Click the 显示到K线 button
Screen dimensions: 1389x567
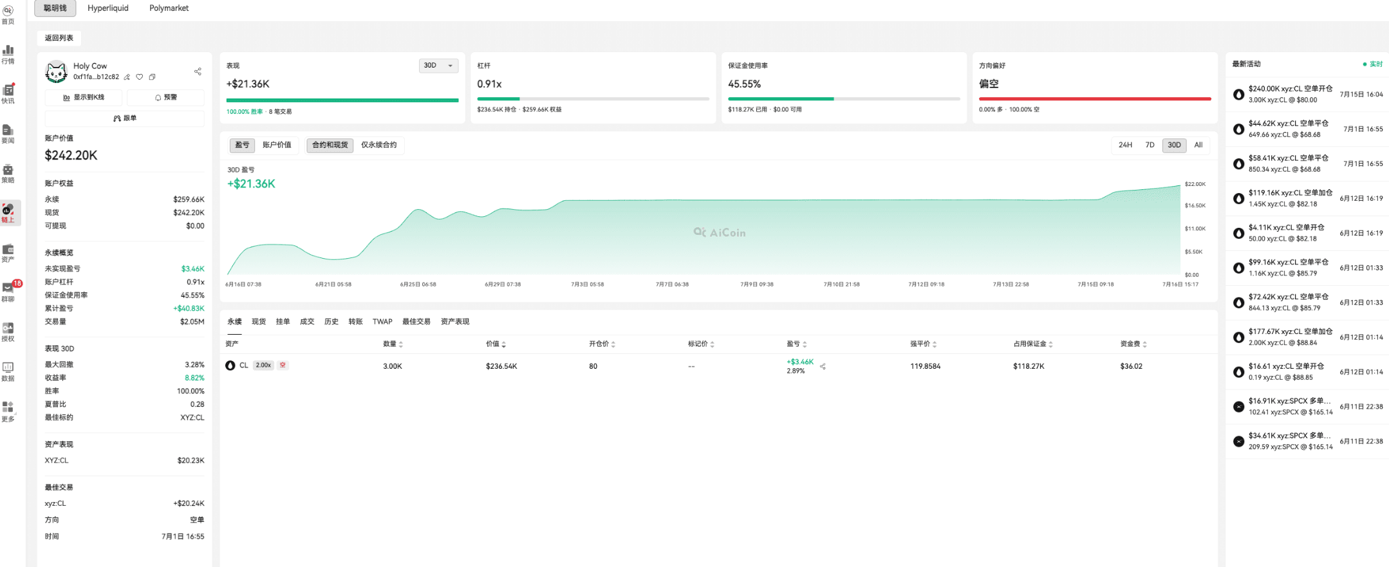click(x=84, y=97)
